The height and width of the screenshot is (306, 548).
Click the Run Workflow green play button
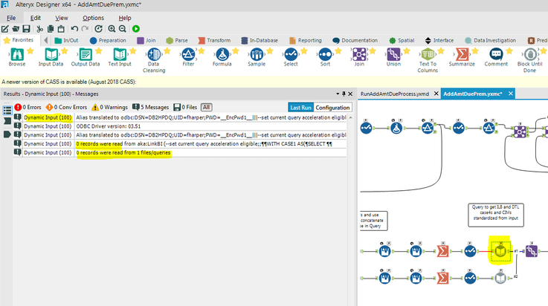[136, 29]
